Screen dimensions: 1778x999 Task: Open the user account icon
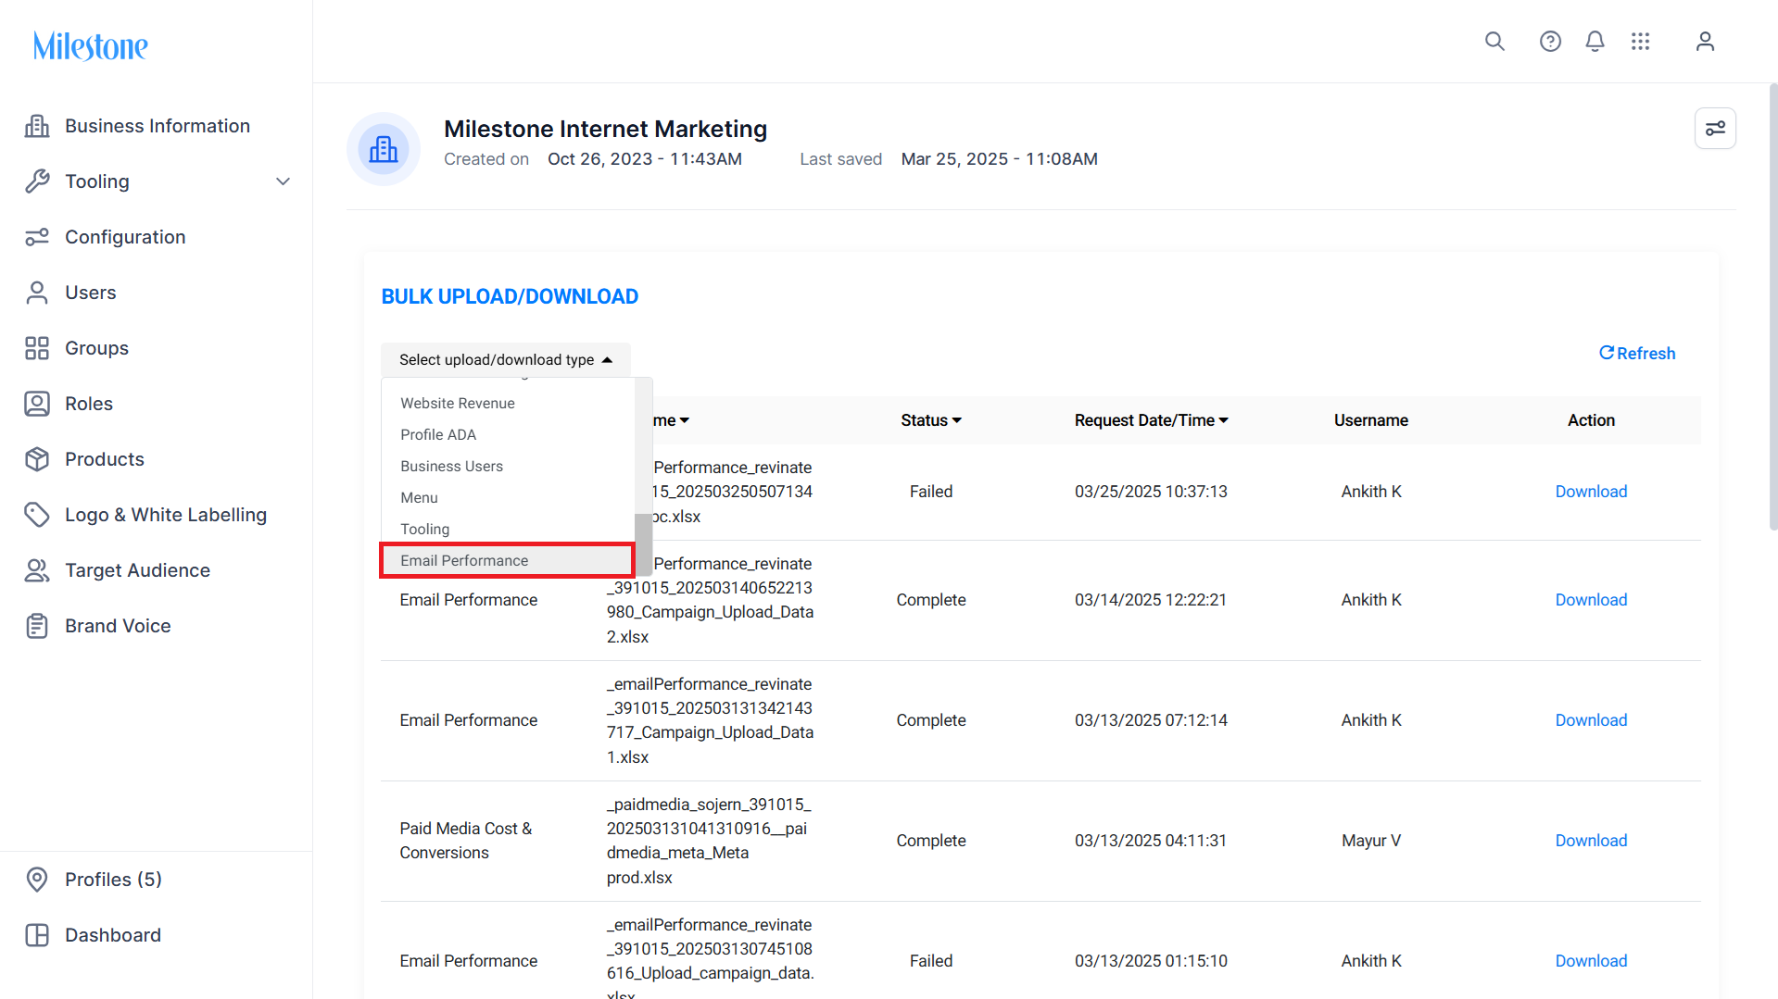pyautogui.click(x=1705, y=42)
